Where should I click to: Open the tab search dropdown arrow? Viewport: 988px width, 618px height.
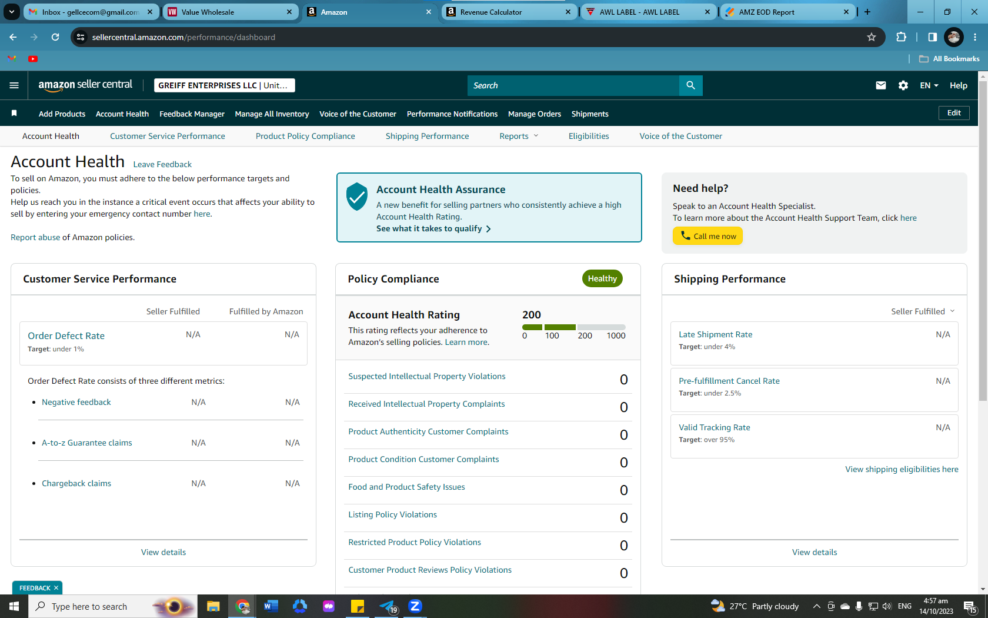pos(11,12)
